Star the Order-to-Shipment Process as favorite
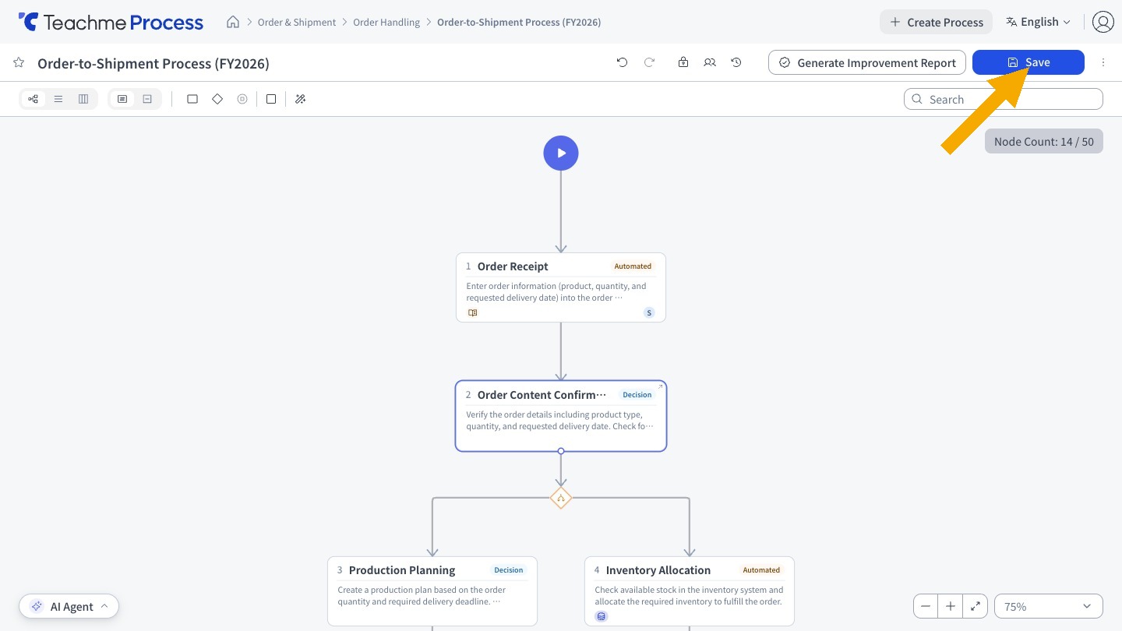 [19, 62]
